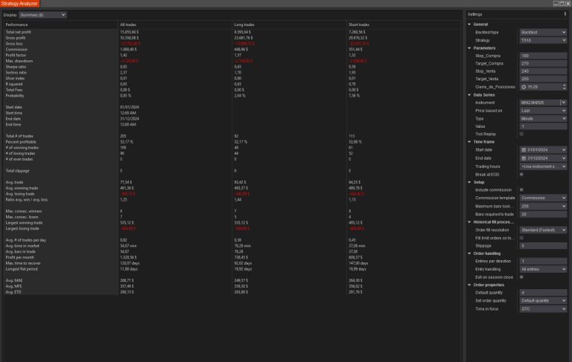Open the Settings panel options menu icon

566,14
